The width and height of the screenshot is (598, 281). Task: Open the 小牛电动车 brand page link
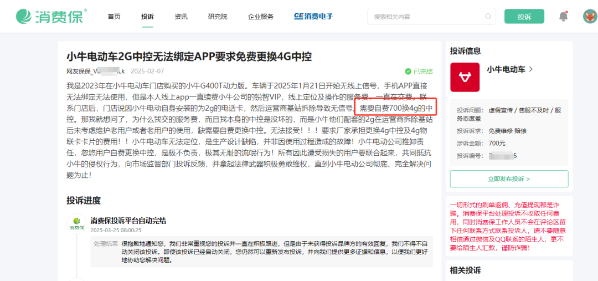[506, 69]
